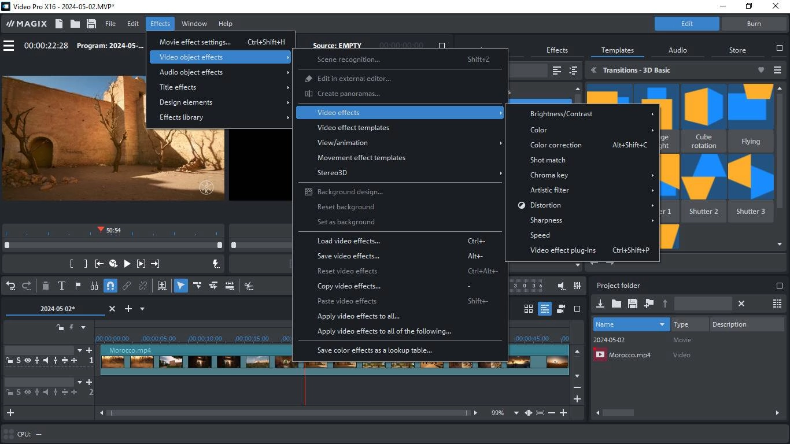
Task: Click the import download icon in Project folder
Action: [x=600, y=304]
